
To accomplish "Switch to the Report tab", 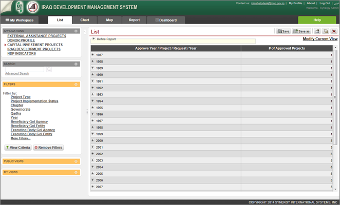I will point(134,20).
